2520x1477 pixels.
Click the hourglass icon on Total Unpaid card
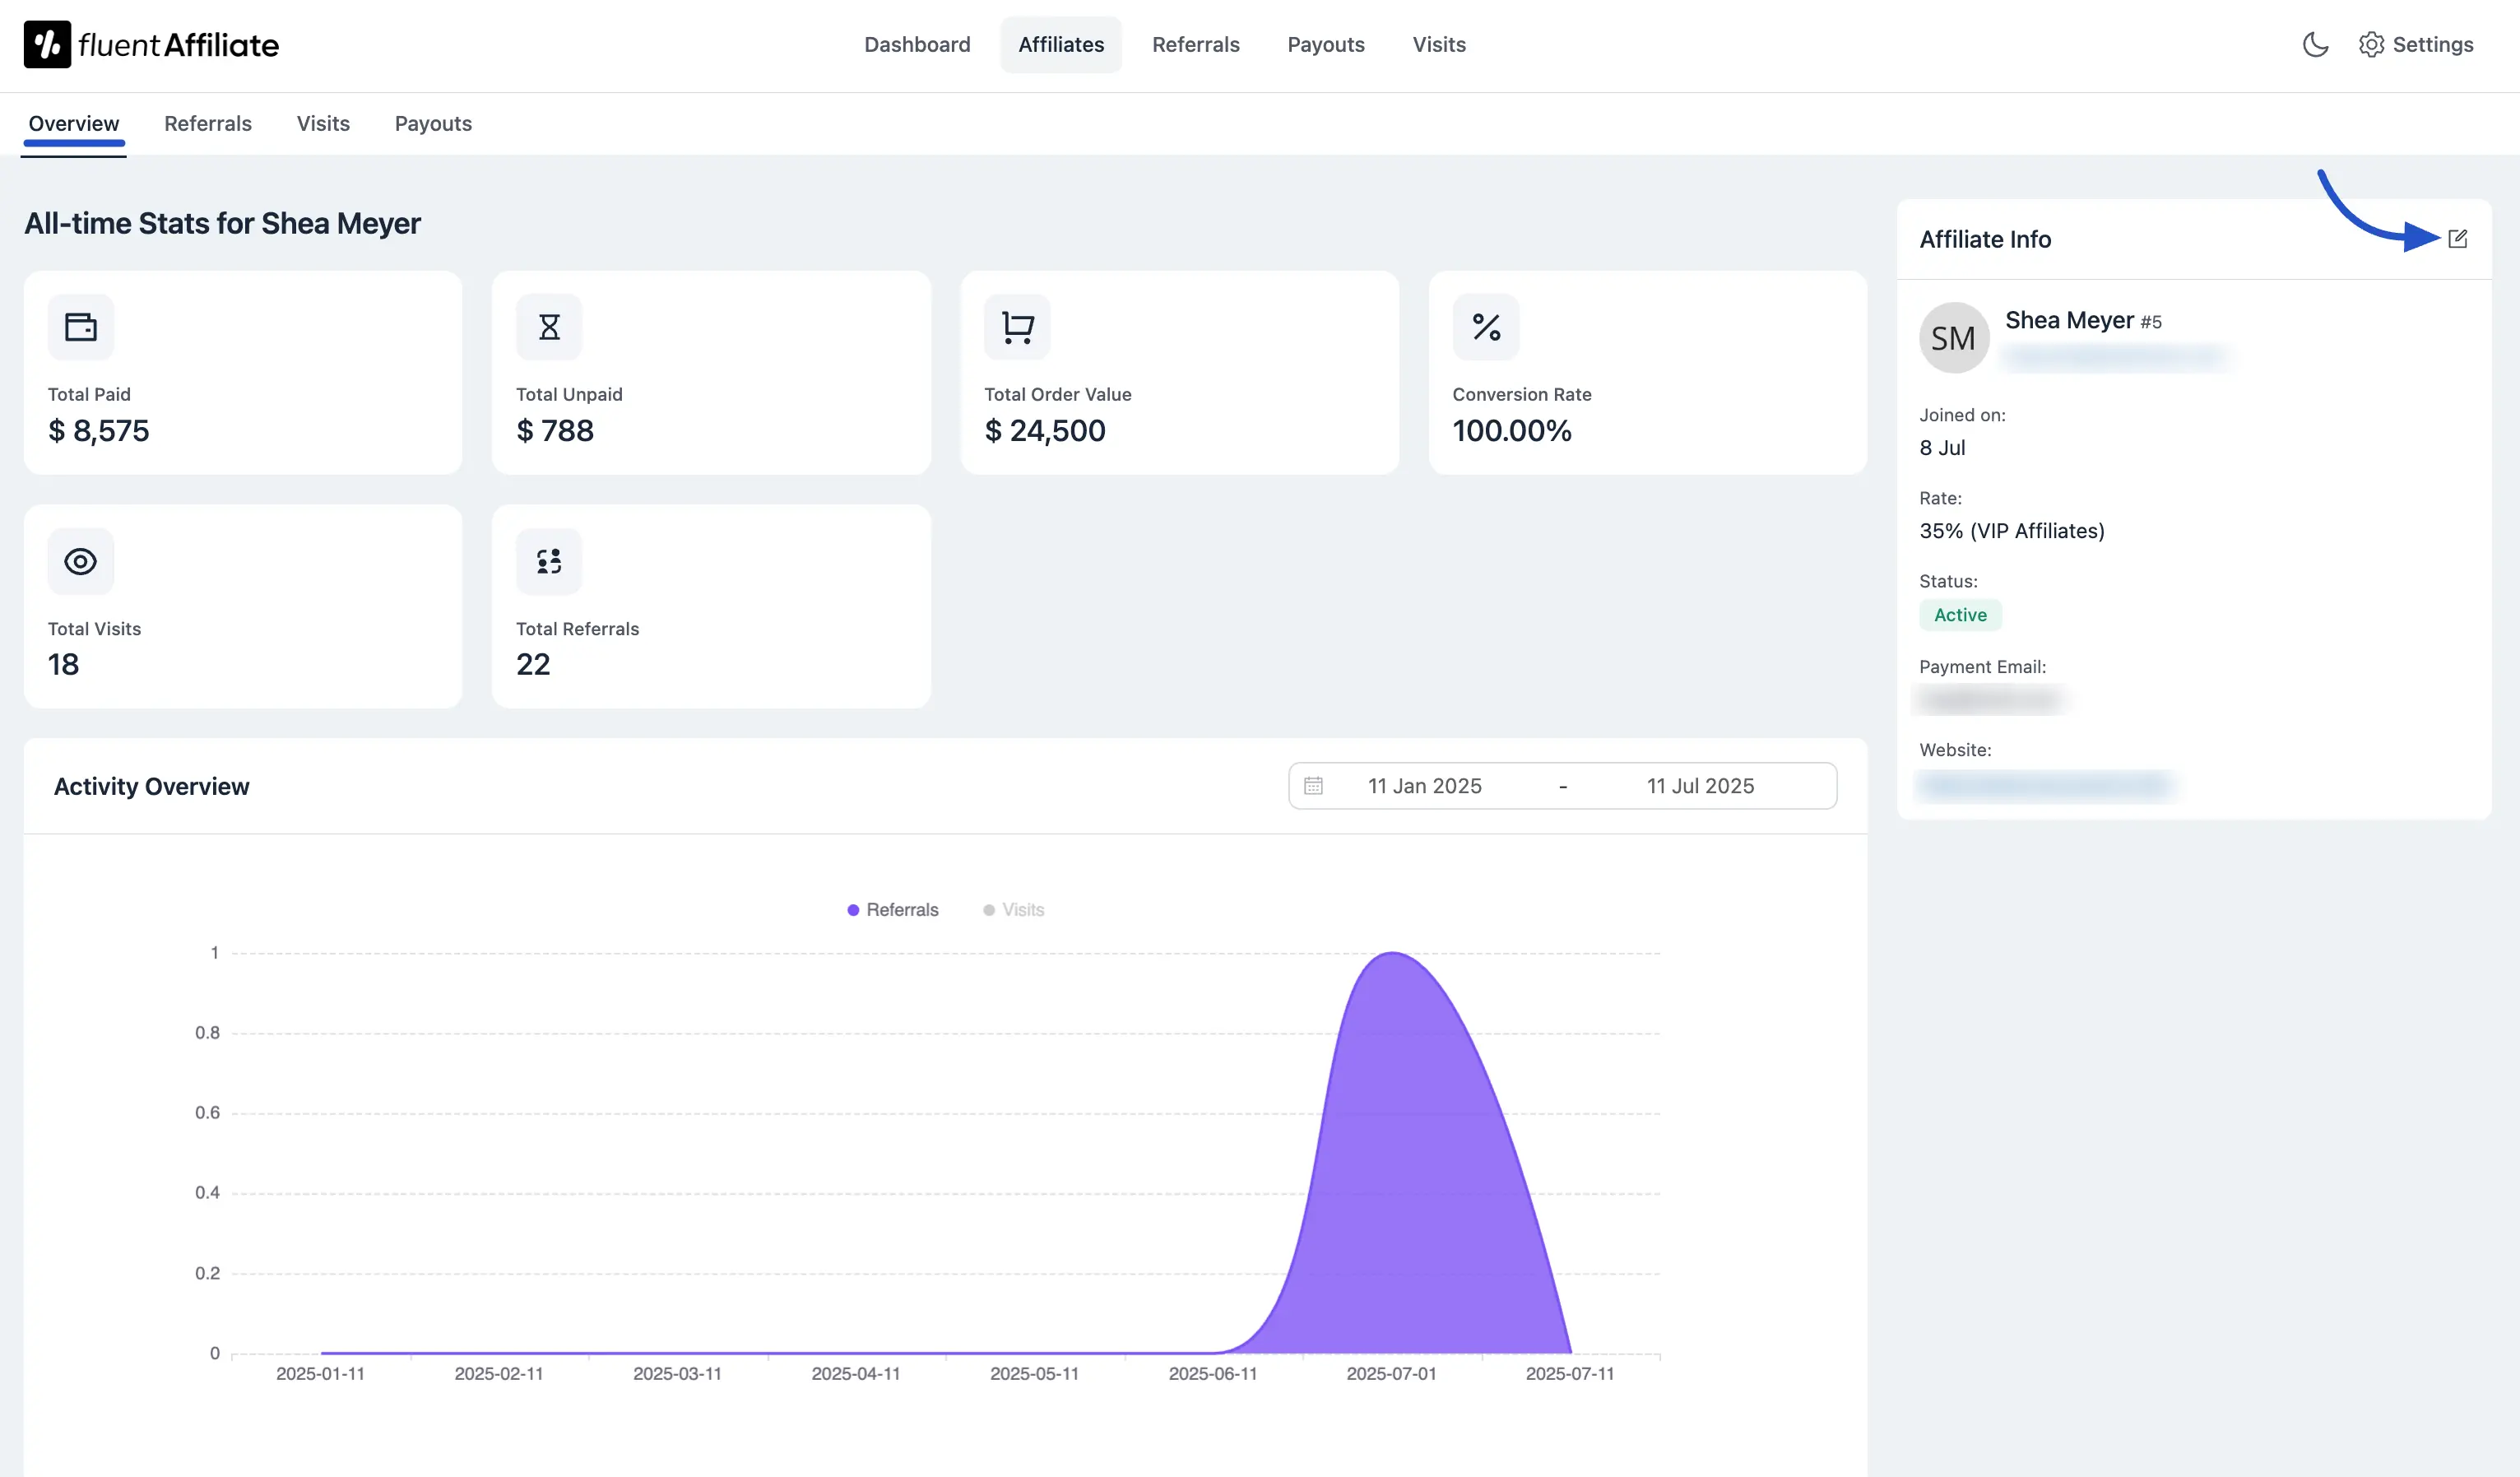[x=548, y=326]
